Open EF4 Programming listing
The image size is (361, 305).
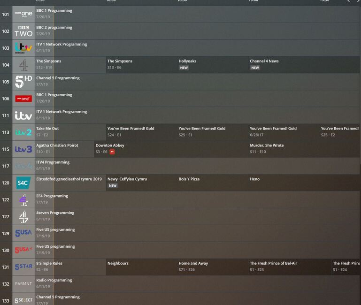(x=197, y=199)
